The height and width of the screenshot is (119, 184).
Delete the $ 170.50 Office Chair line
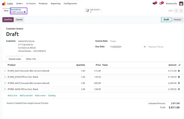[179, 77]
